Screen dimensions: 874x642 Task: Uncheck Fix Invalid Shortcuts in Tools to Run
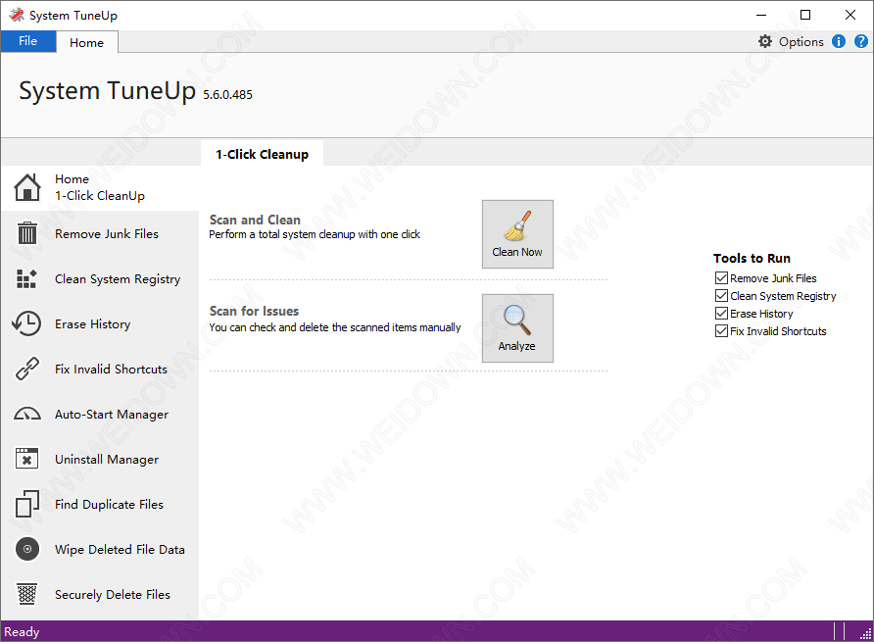point(721,330)
